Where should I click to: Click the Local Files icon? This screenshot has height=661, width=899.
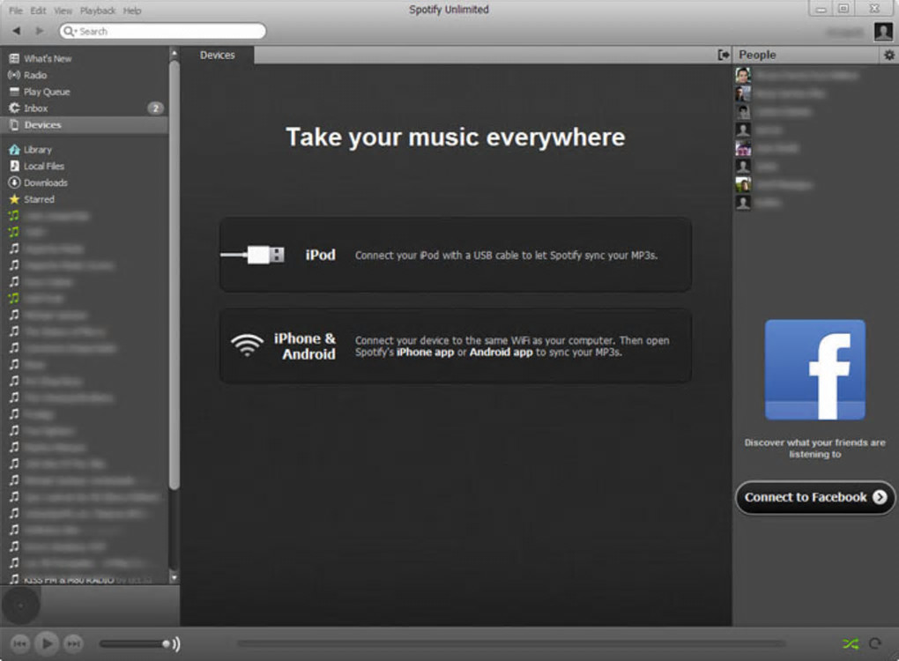click(x=14, y=167)
